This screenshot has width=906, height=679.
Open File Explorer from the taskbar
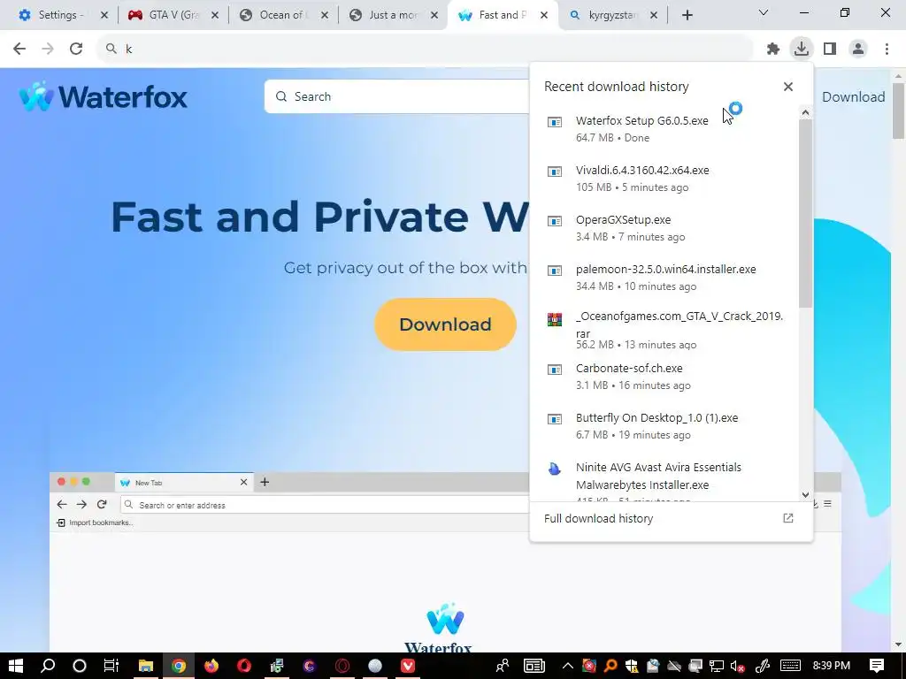coord(146,666)
